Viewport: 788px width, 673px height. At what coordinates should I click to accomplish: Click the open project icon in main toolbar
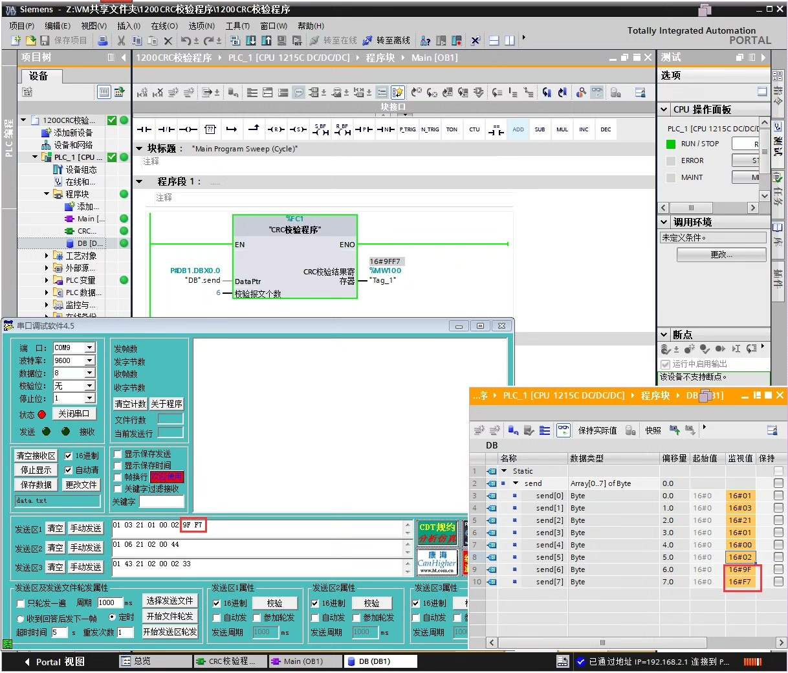coord(30,40)
